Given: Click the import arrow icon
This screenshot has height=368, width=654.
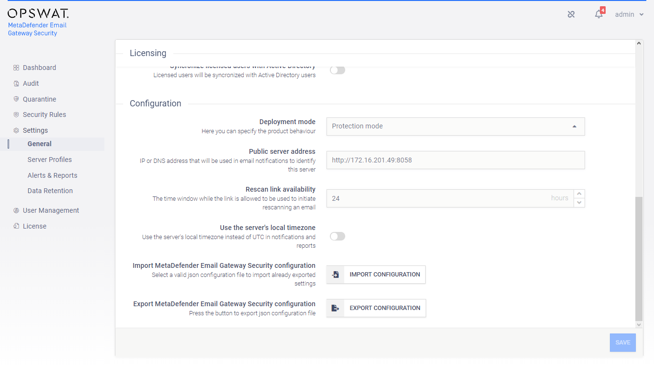Looking at the screenshot, I should pos(336,275).
